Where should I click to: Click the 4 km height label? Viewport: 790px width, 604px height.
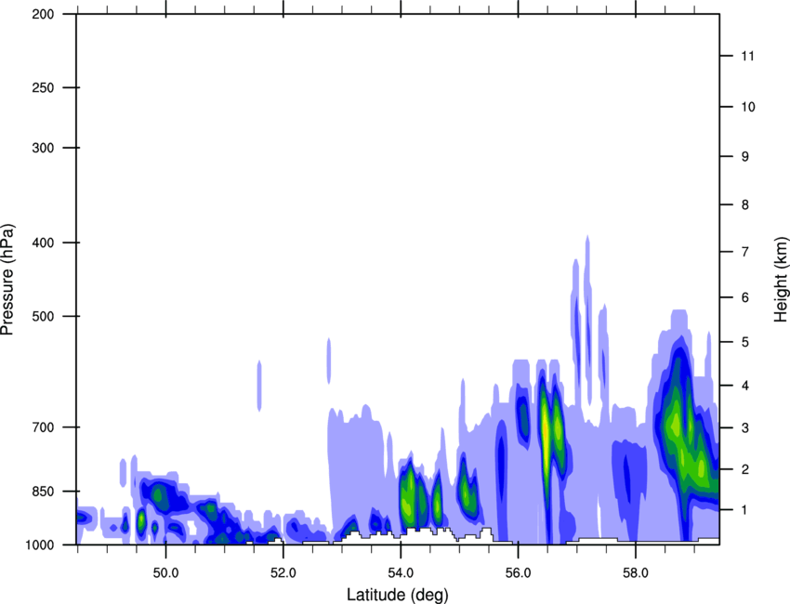click(x=745, y=386)
